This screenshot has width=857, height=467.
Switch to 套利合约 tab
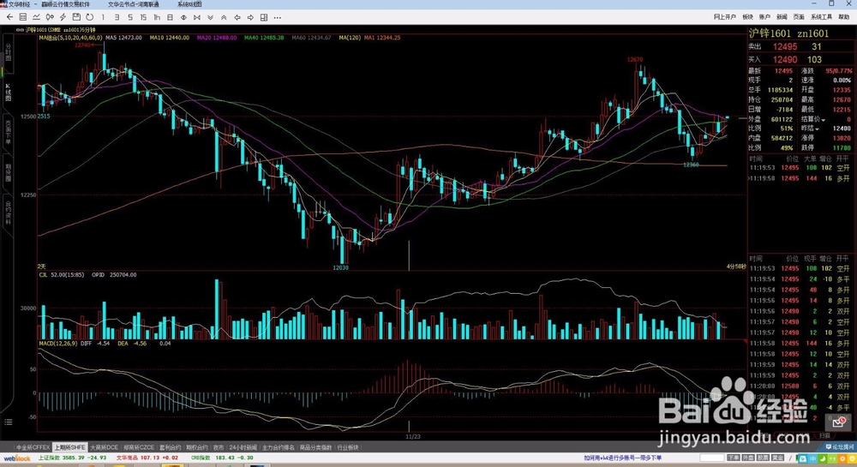(170, 447)
